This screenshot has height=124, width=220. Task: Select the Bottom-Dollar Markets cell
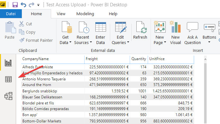tap(53, 121)
